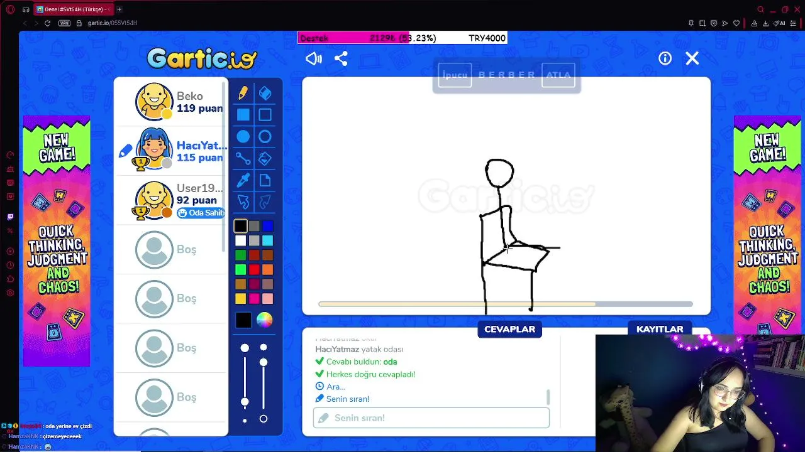Image resolution: width=805 pixels, height=452 pixels.
Task: Open the rainbow custom color wheel
Action: pos(265,320)
